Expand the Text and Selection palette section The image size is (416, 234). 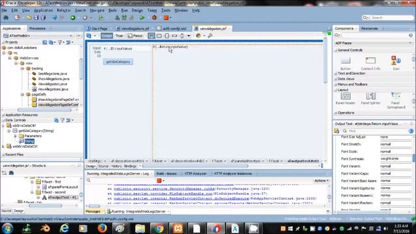point(336,73)
